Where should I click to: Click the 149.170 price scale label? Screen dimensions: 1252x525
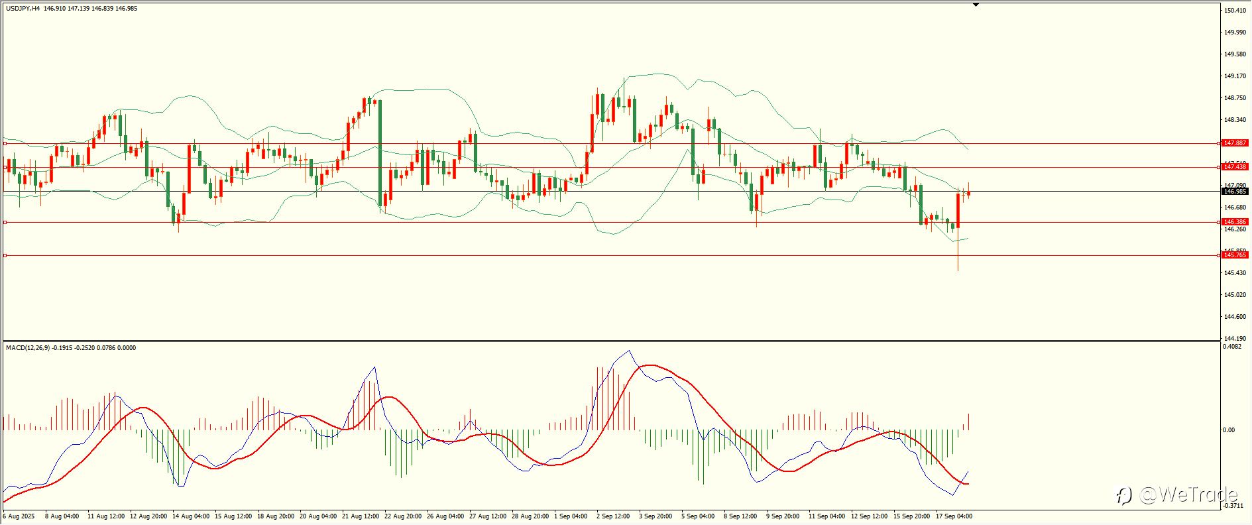(1235, 76)
